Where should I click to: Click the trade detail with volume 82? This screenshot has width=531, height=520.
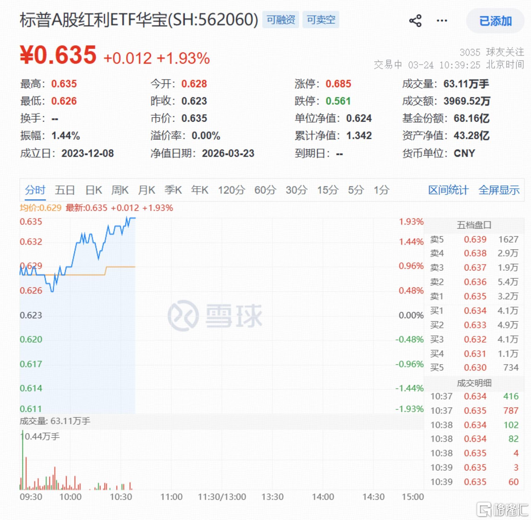click(474, 439)
